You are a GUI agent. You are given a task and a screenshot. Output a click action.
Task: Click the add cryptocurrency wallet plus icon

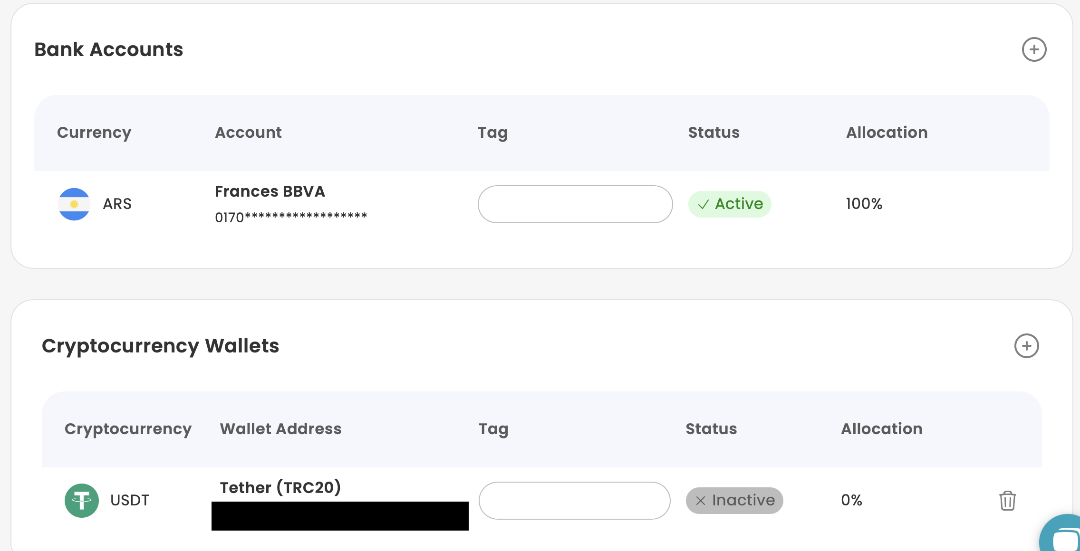point(1026,346)
